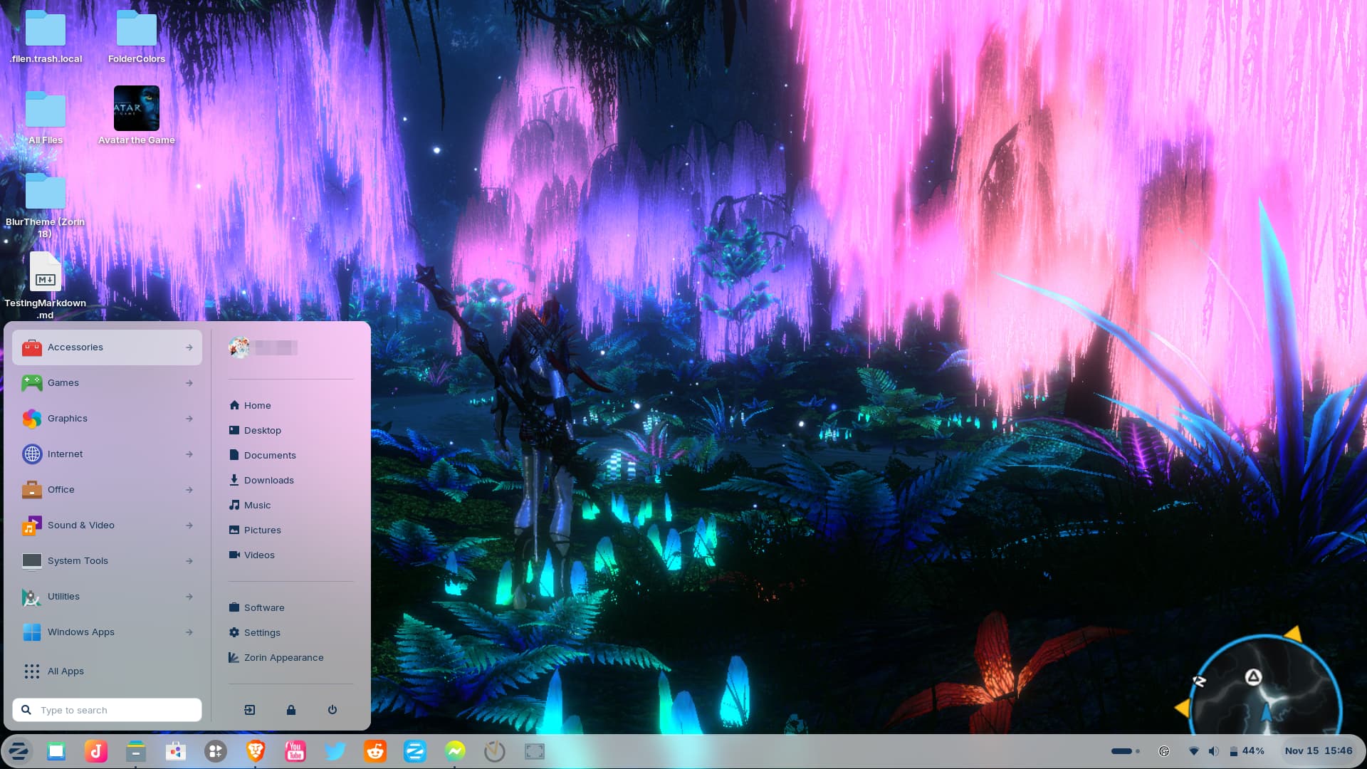Image resolution: width=1367 pixels, height=769 pixels.
Task: Open the Software store bag icon
Action: (176, 751)
